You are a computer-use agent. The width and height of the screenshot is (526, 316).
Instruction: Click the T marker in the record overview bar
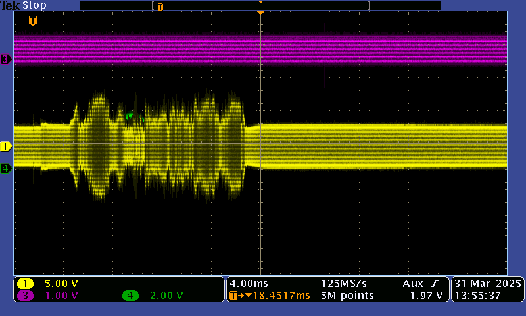(160, 7)
